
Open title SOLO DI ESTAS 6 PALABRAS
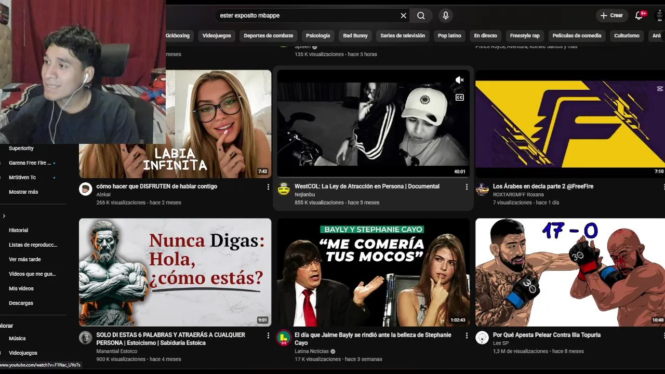170,339
